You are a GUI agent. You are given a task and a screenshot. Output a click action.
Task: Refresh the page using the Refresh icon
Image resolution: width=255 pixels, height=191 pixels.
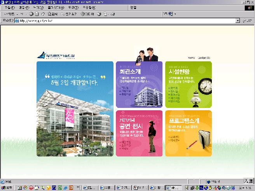click(37, 14)
